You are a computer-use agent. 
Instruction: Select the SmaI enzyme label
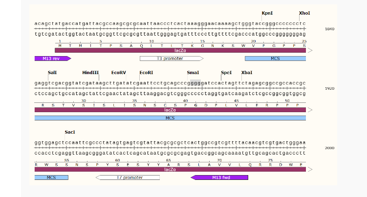coord(193,72)
